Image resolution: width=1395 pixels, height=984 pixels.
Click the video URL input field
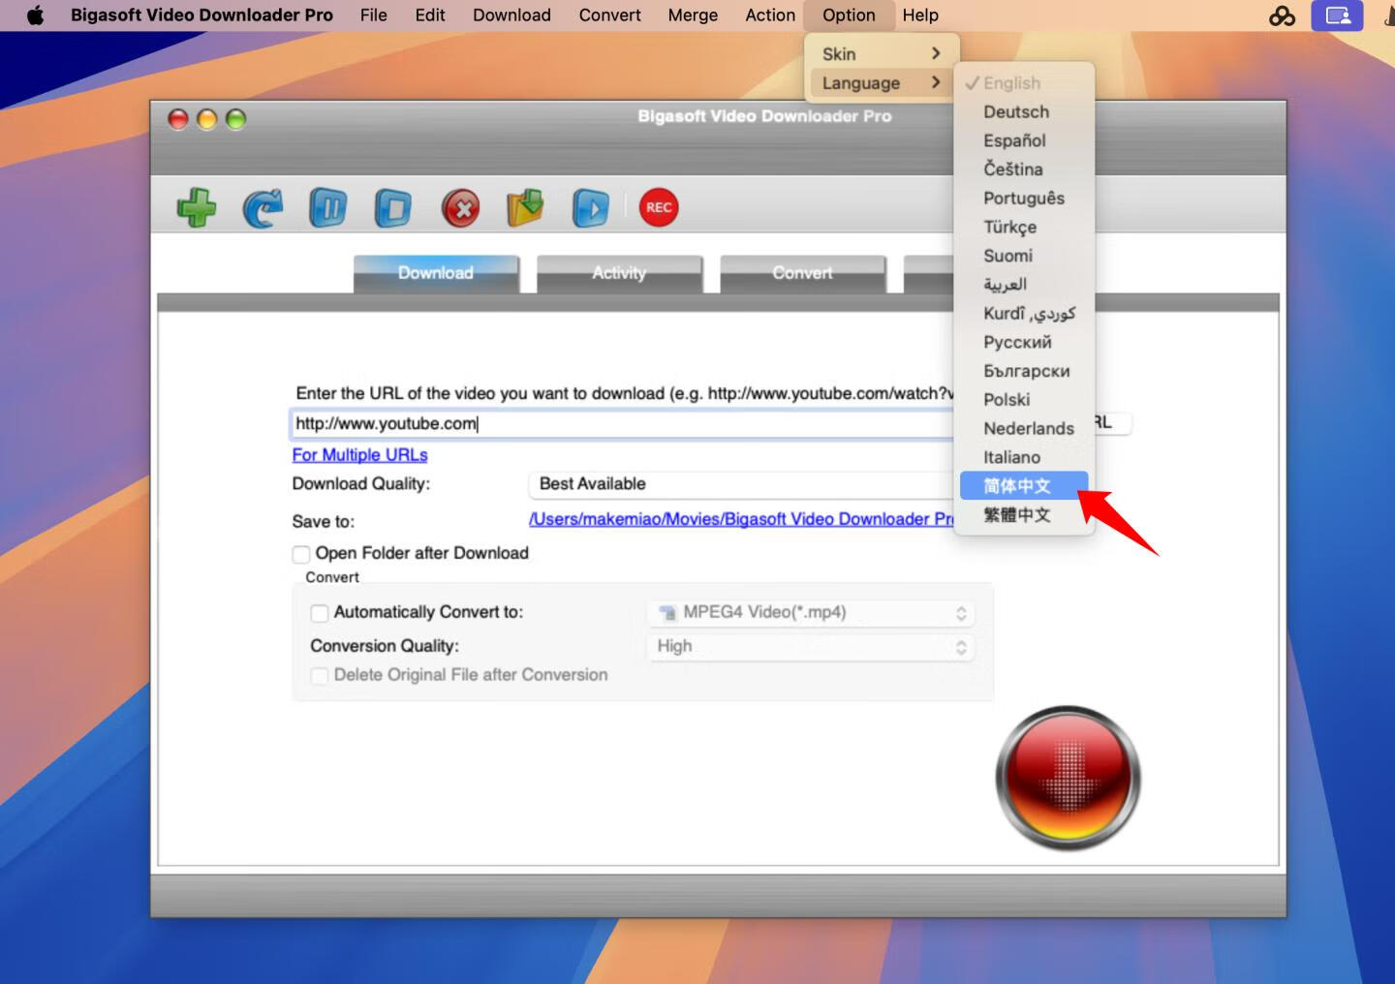[623, 424]
